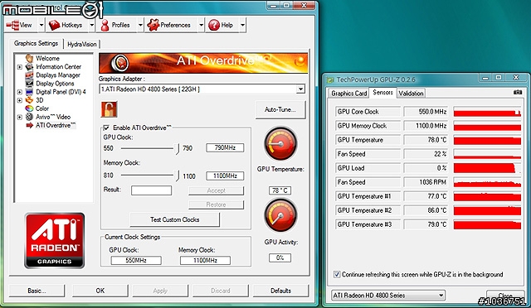Click the Auto-Tune button
The width and height of the screenshot is (531, 308).
click(x=280, y=109)
